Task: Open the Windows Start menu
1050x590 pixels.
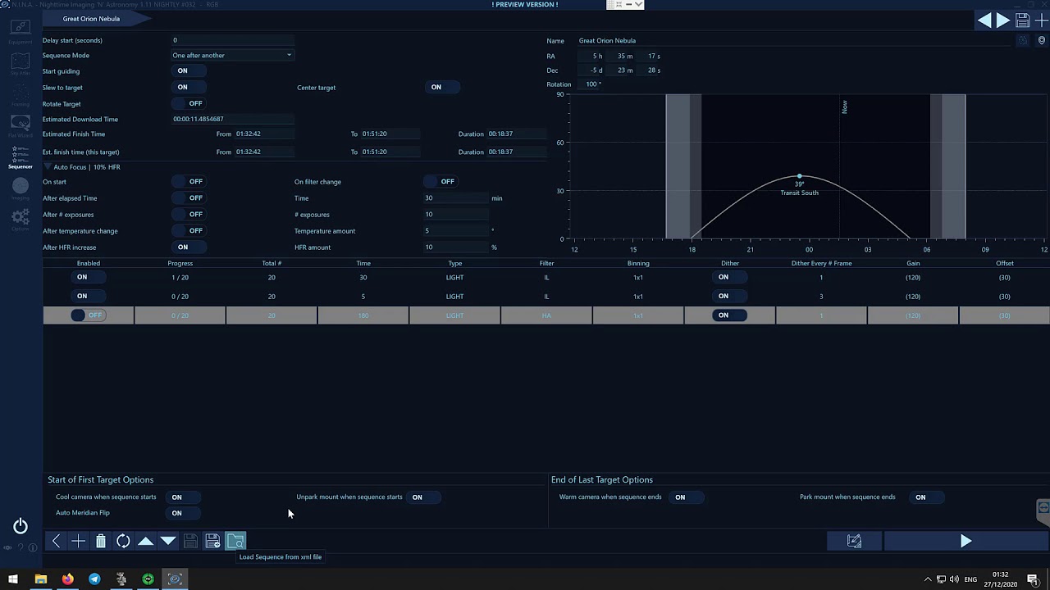Action: [13, 579]
